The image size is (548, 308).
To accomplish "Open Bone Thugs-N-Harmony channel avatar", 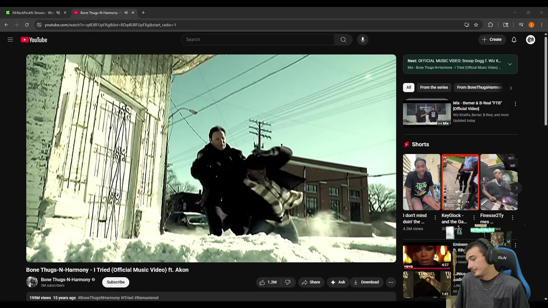I will [x=32, y=282].
